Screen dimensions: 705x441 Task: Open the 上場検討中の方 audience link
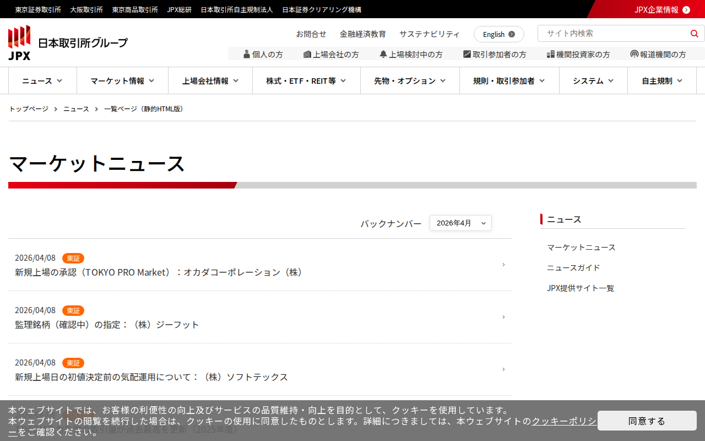pos(411,54)
